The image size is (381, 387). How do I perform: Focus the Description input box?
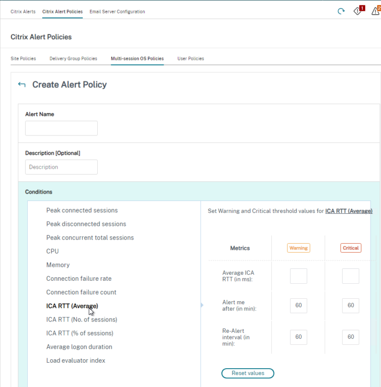(62, 167)
